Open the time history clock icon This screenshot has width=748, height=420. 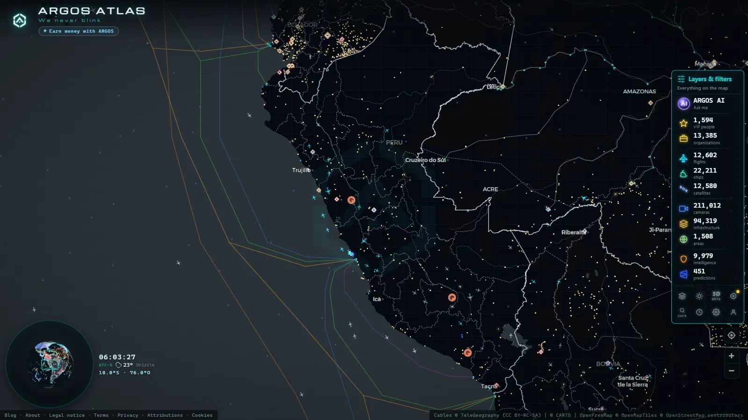pyautogui.click(x=699, y=312)
